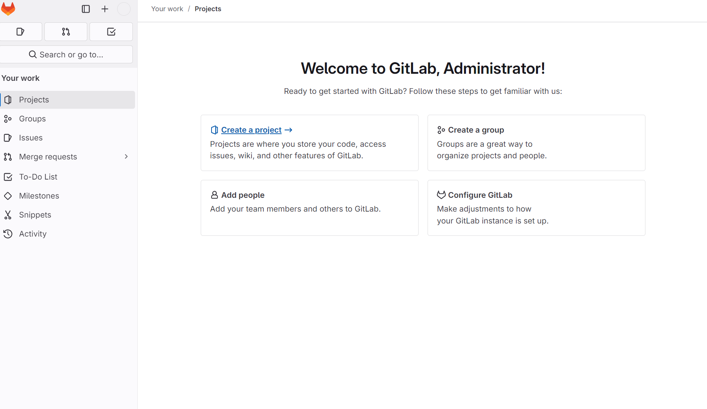Click the Add people heading
Image resolution: width=707 pixels, height=409 pixels.
pos(243,195)
